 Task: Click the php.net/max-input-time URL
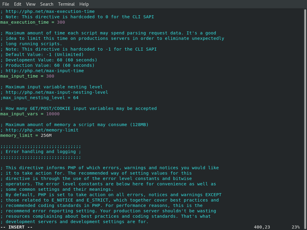(x=45, y=71)
